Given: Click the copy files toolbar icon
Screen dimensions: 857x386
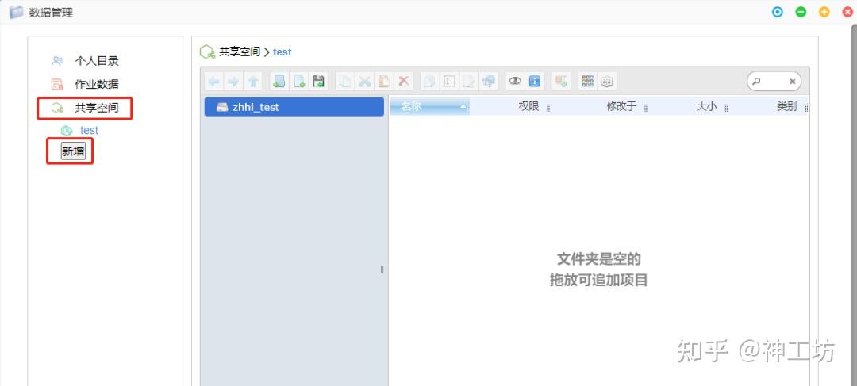Looking at the screenshot, I should pos(345,82).
